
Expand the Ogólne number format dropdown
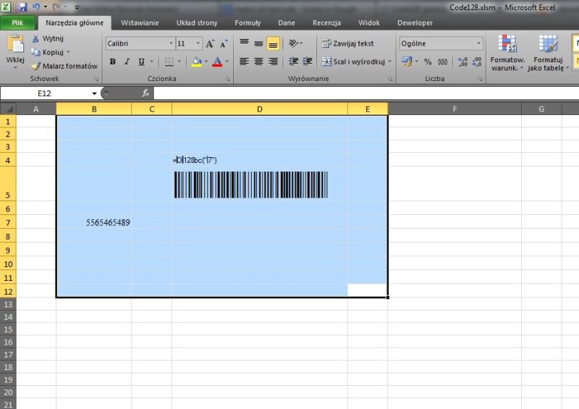coord(478,43)
